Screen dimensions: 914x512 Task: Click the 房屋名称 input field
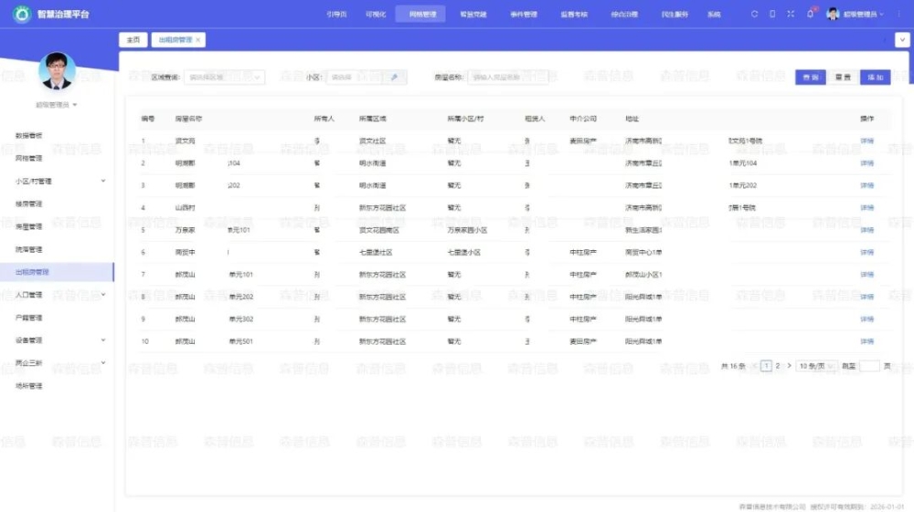[x=507, y=78]
